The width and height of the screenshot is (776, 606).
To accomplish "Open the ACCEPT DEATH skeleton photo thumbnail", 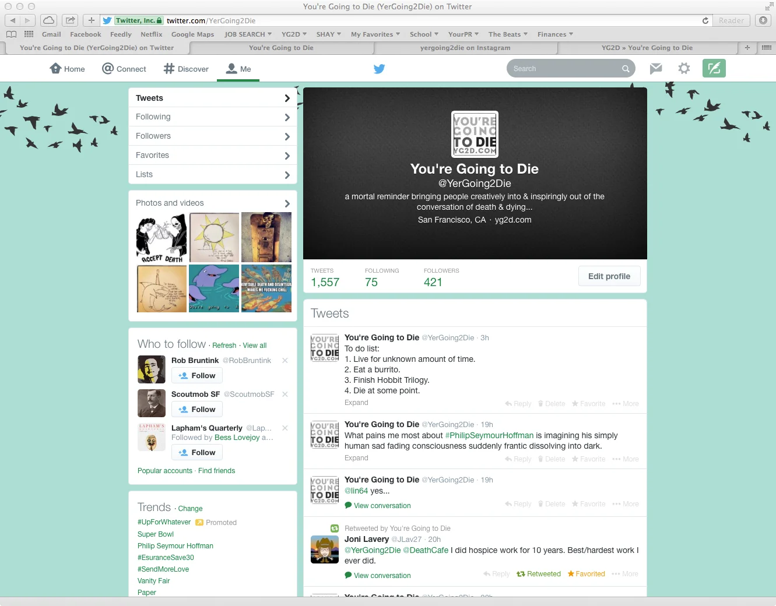I will (x=161, y=237).
